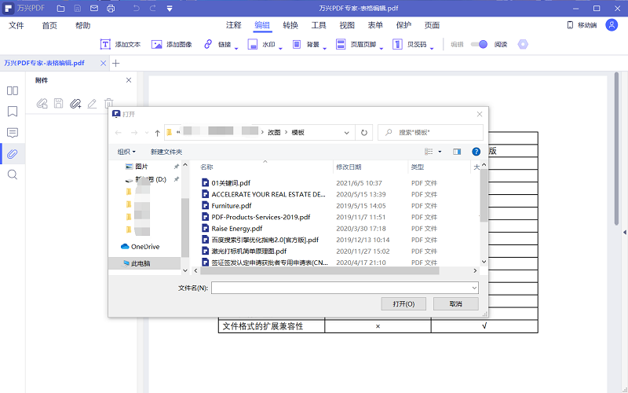Open the bookmarks sidebar panel
Image resolution: width=628 pixels, height=393 pixels.
click(x=13, y=112)
